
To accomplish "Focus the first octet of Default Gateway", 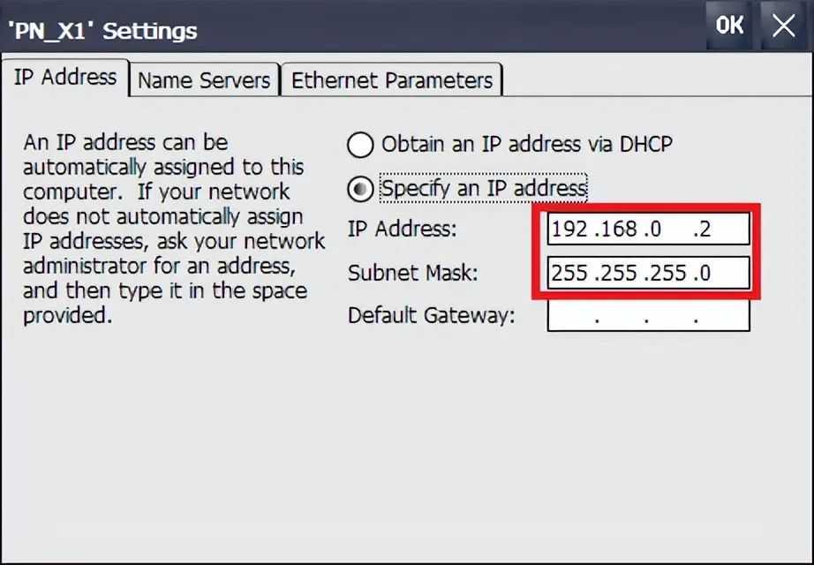I will [x=572, y=315].
